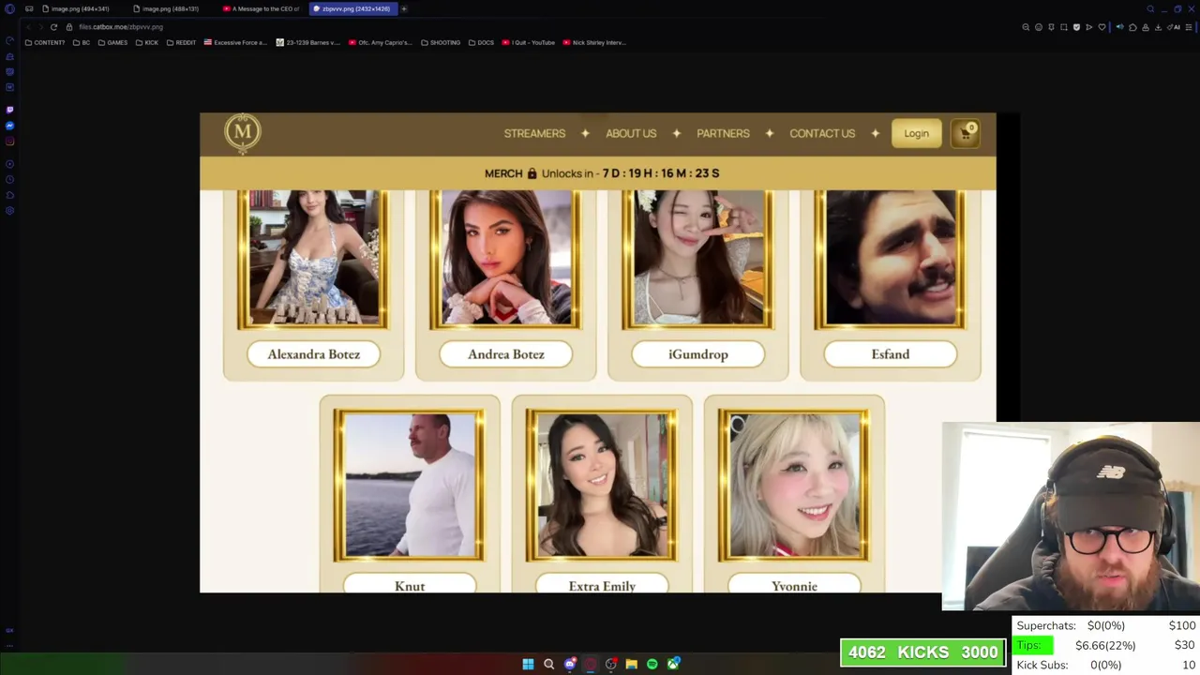Screen dimensions: 1200x675
Task: Click the gold Login button
Action: [x=916, y=133]
